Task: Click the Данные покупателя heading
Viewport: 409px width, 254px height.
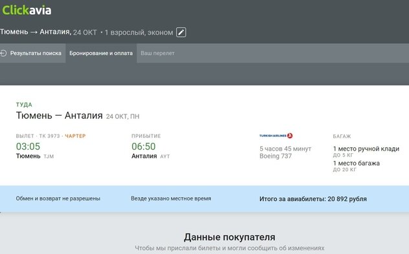Action: point(229,237)
